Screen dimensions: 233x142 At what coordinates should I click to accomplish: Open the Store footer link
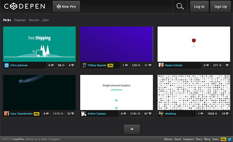point(177,139)
